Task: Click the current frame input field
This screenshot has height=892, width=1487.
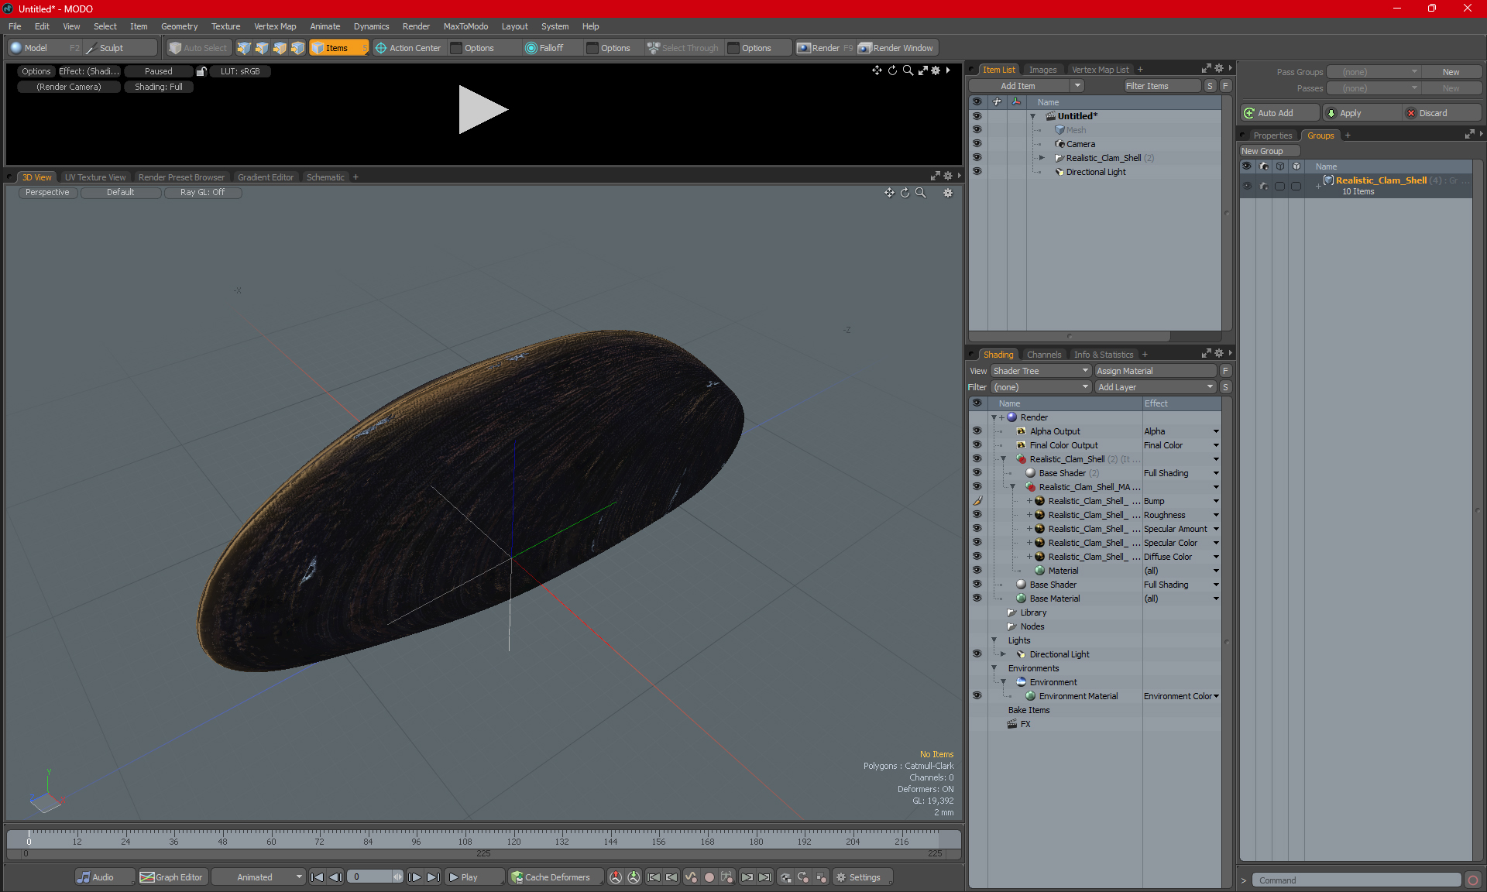Action: point(375,877)
